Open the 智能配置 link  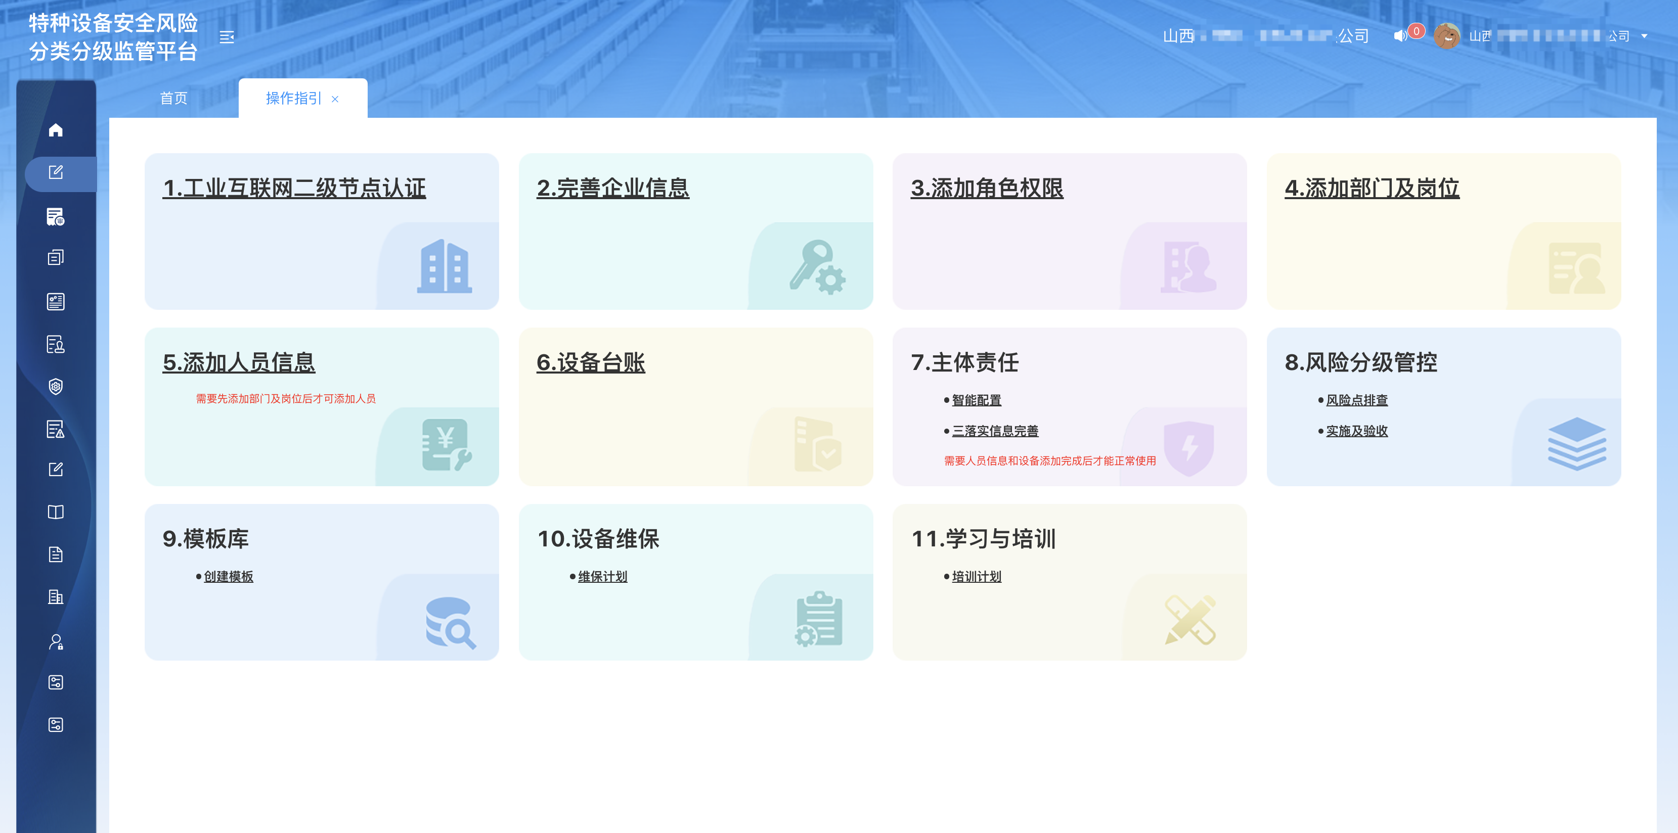(977, 400)
